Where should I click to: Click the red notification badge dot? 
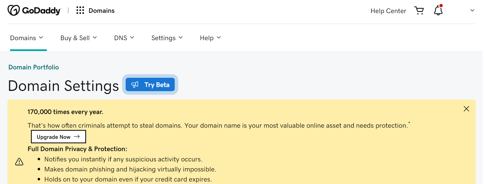[x=441, y=6]
